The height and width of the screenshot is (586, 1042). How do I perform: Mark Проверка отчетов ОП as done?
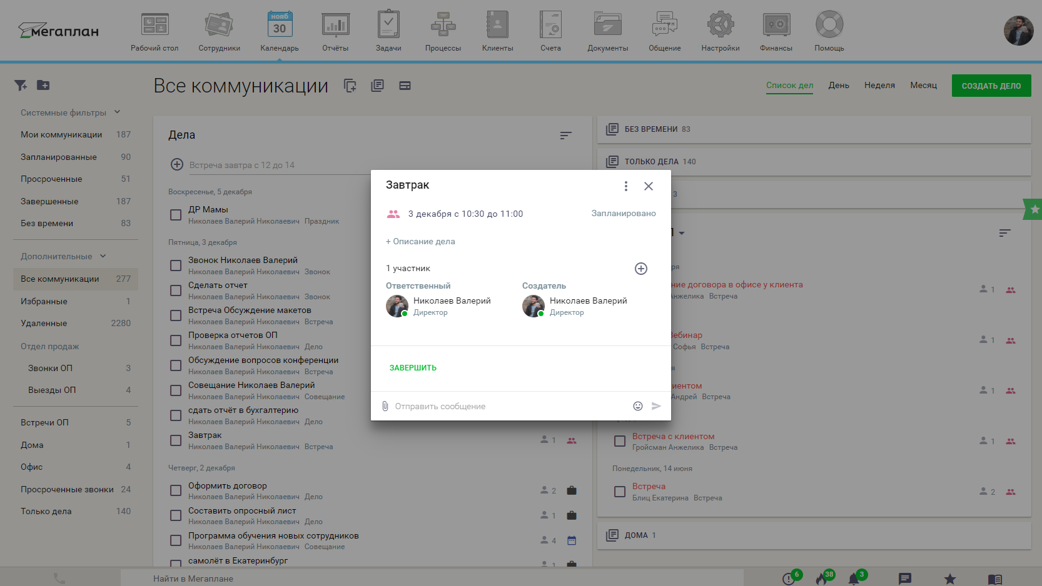point(176,340)
